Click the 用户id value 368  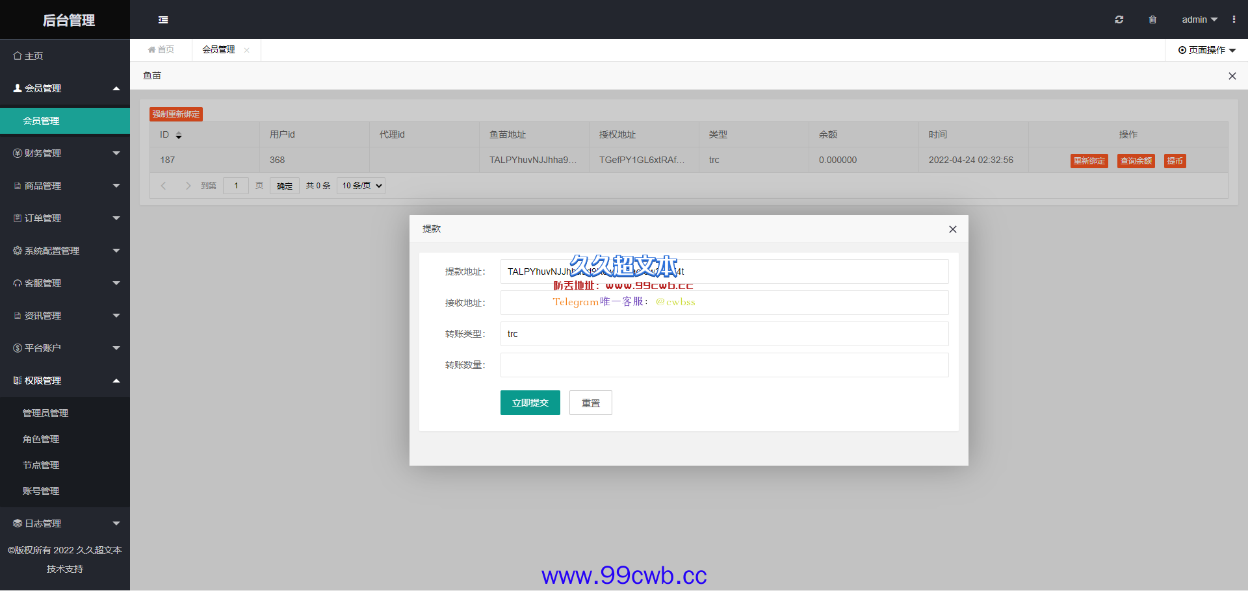tap(278, 160)
